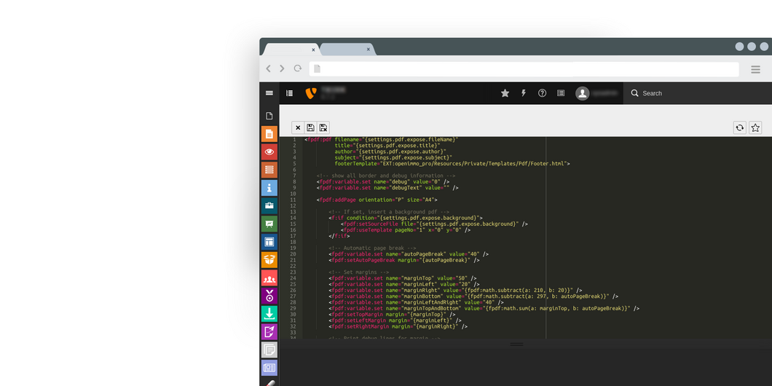The height and width of the screenshot is (386, 772).
Task: Click line with name="debugText"
Action: (388, 188)
